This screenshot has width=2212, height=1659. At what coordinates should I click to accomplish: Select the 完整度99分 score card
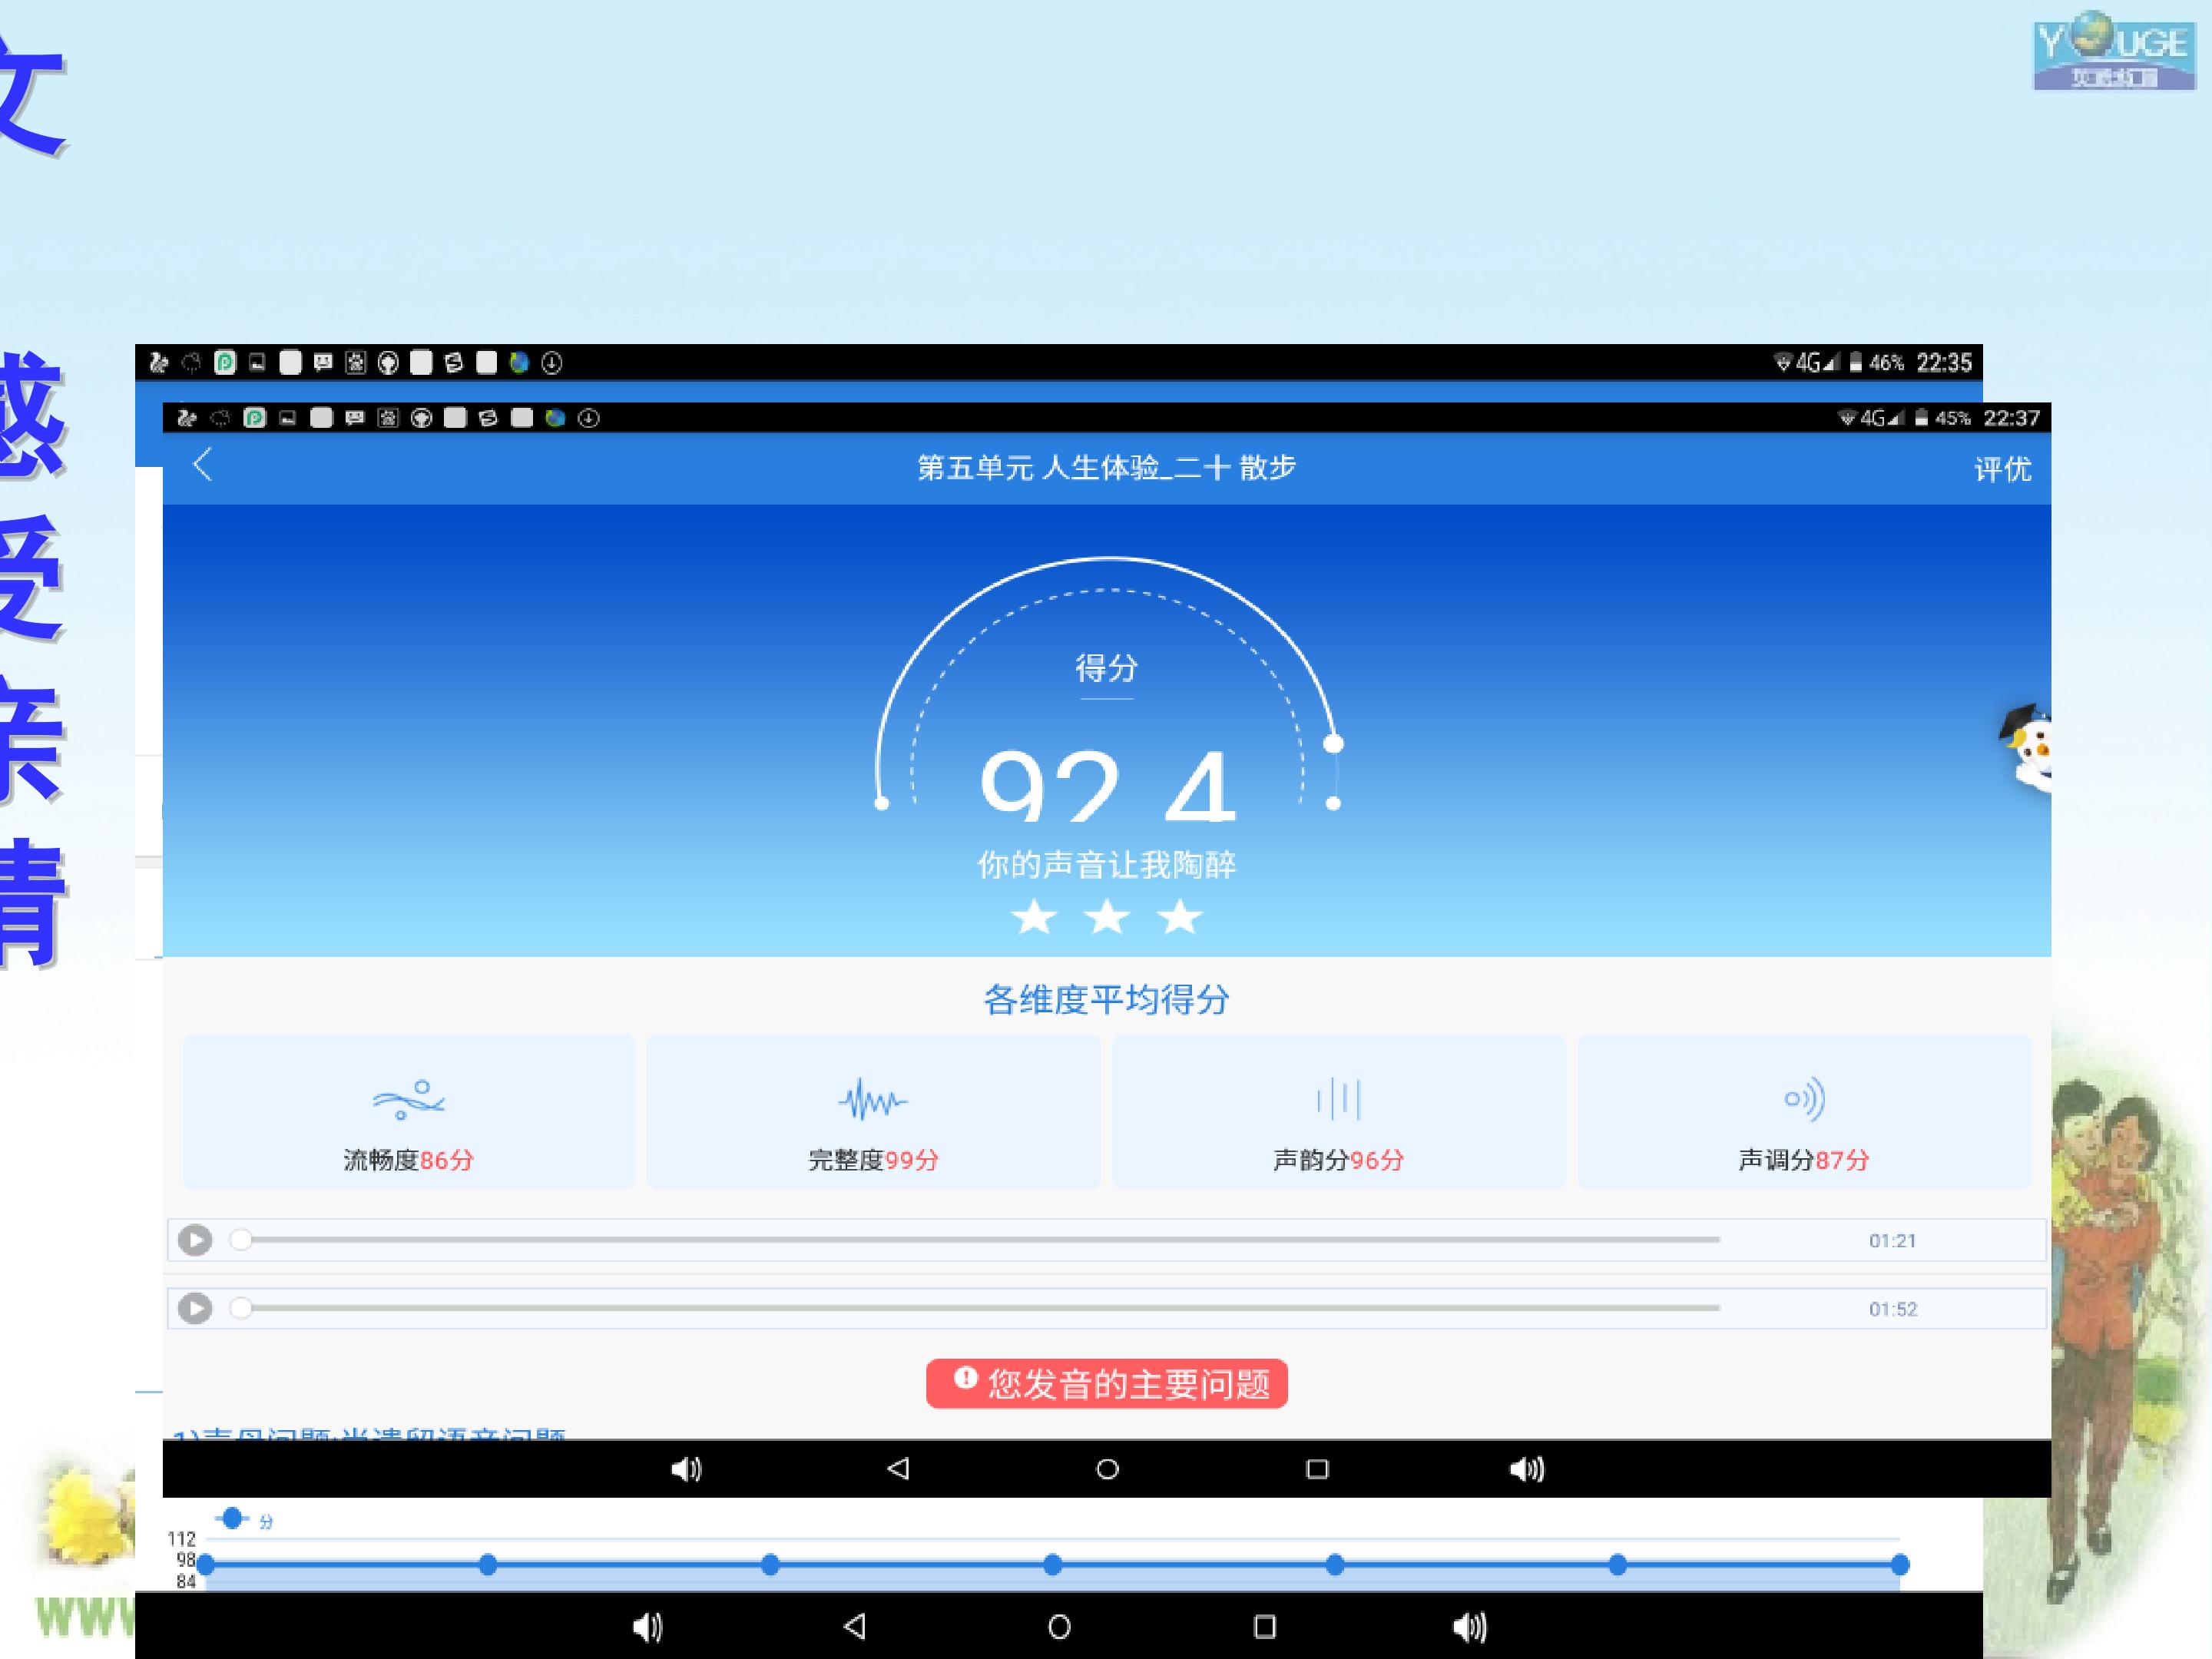pyautogui.click(x=874, y=1112)
